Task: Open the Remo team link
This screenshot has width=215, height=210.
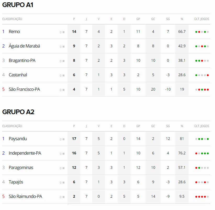Action: coord(14,31)
